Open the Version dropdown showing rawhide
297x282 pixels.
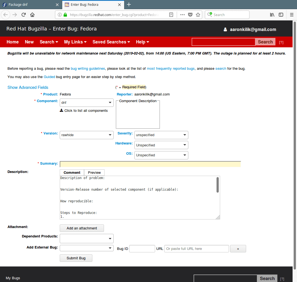click(87, 135)
